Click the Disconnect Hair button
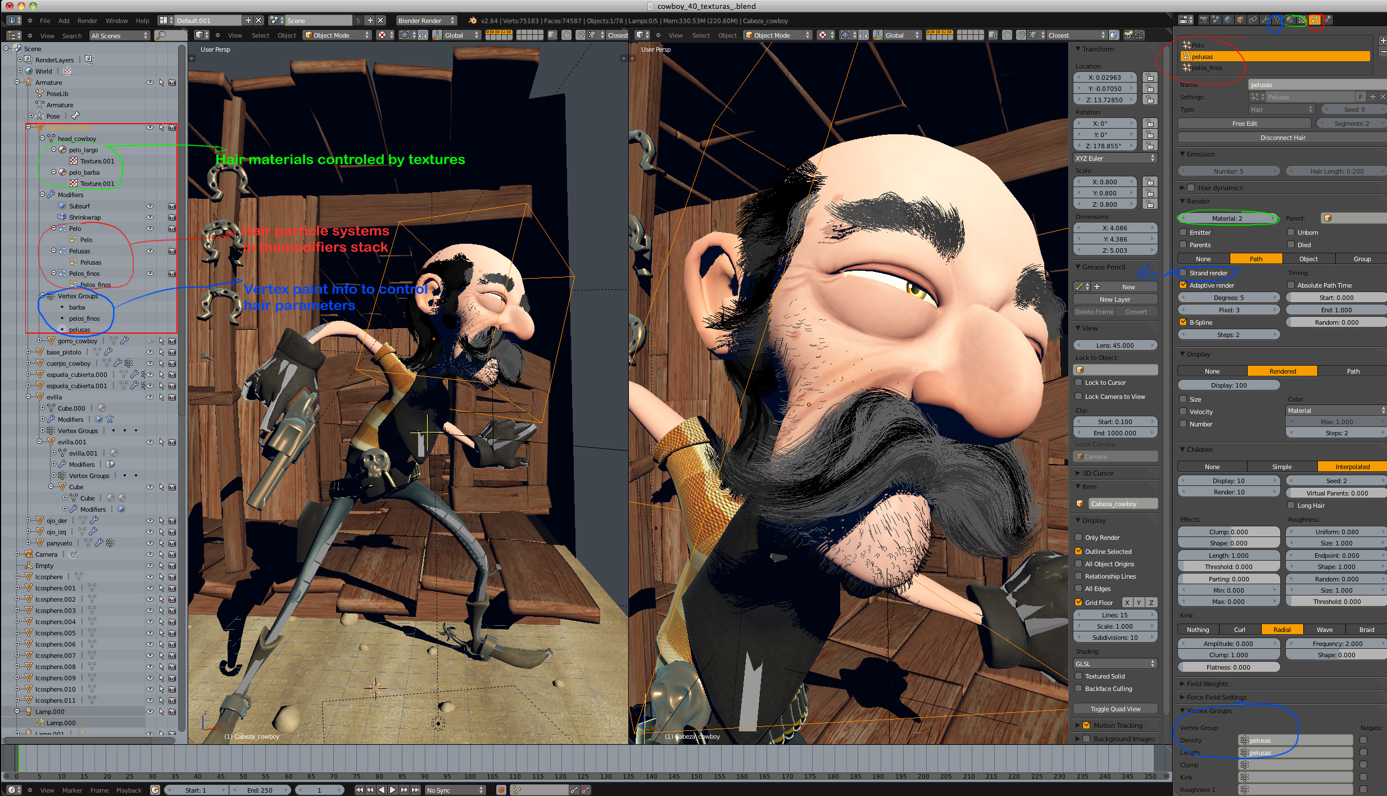 1282,138
